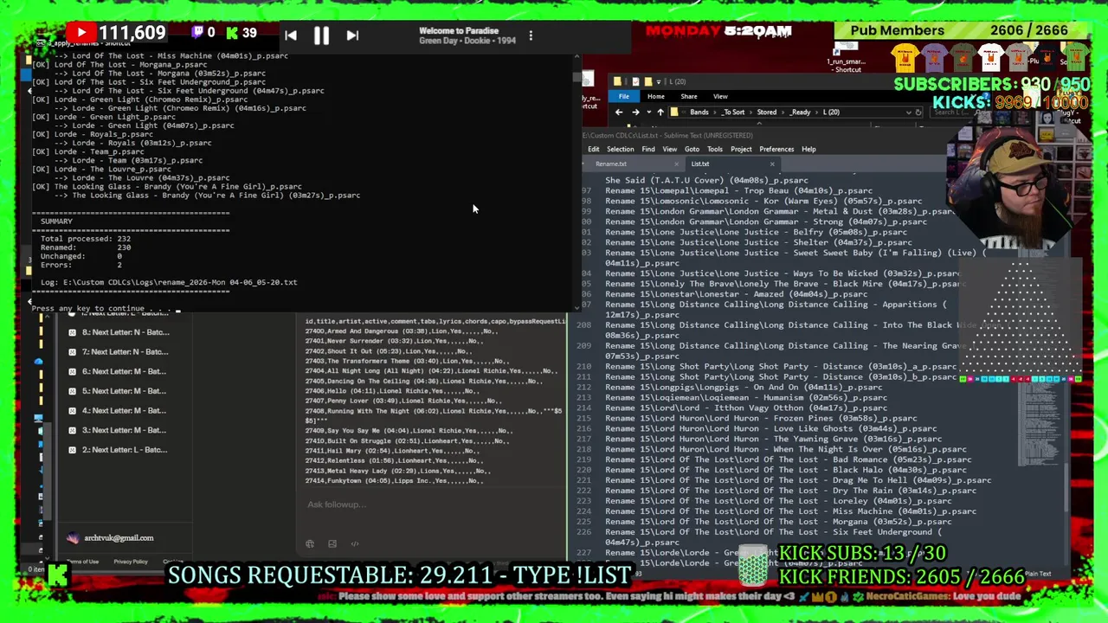The width and height of the screenshot is (1108, 623).
Task: Open the Find menu in Sublime Text
Action: [x=648, y=150]
